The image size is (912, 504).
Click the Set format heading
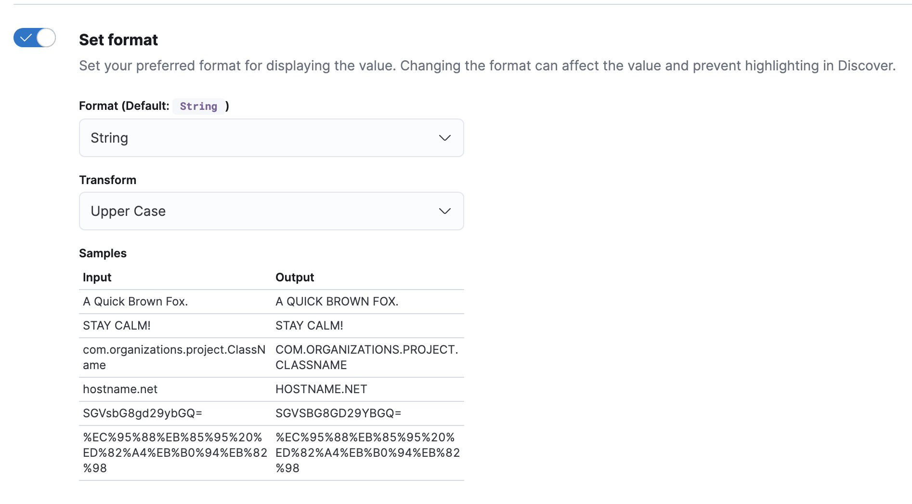(x=118, y=40)
